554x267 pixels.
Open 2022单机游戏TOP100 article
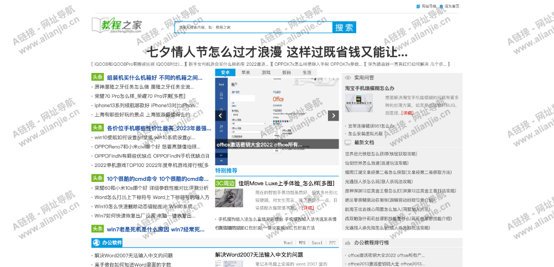tap(152, 165)
